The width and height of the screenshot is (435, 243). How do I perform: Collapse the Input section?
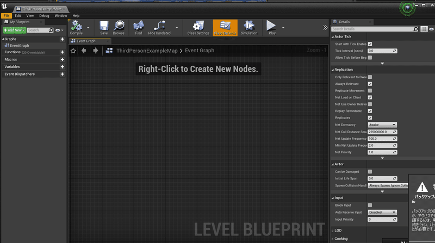click(333, 198)
